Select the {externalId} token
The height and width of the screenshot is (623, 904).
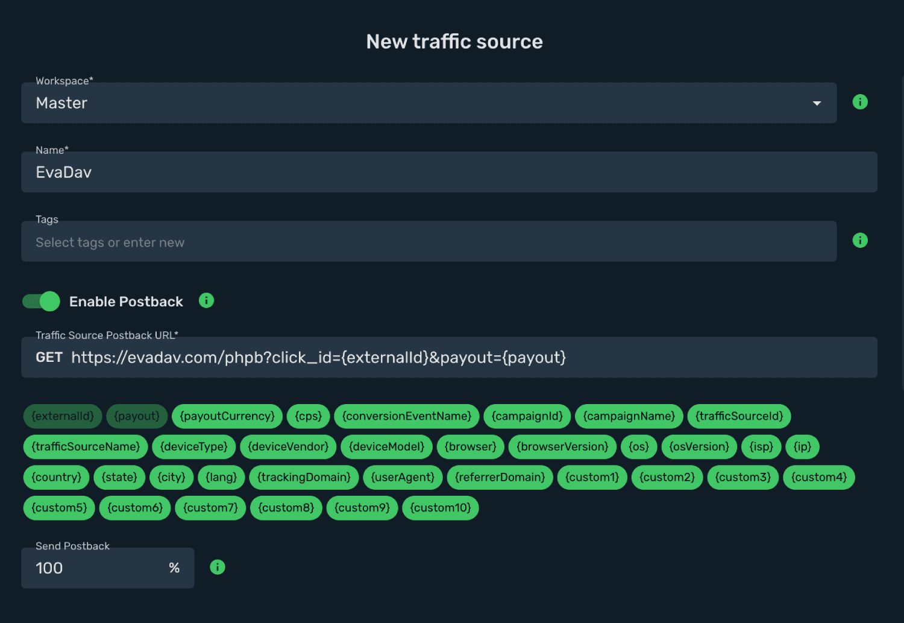63,416
